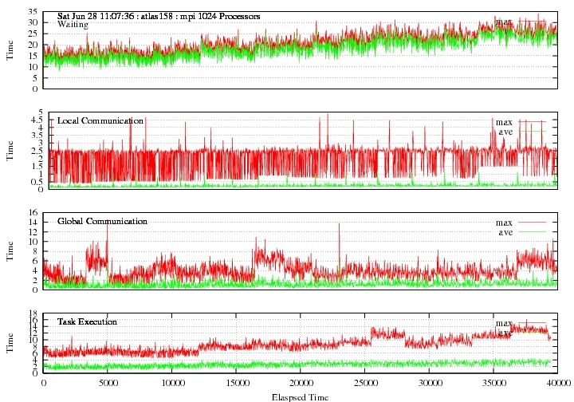Click the "Waiting" plot label

(x=73, y=25)
